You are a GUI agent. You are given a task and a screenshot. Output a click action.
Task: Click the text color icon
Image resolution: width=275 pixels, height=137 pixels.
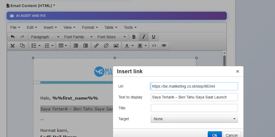pyautogui.click(x=127, y=46)
